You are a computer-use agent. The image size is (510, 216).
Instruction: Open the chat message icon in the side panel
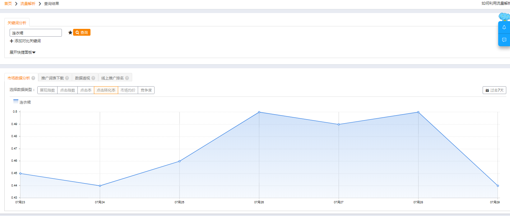[x=504, y=40]
